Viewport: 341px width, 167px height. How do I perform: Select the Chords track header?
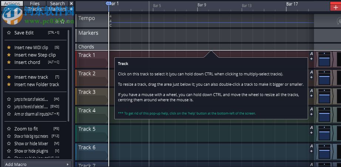point(92,47)
